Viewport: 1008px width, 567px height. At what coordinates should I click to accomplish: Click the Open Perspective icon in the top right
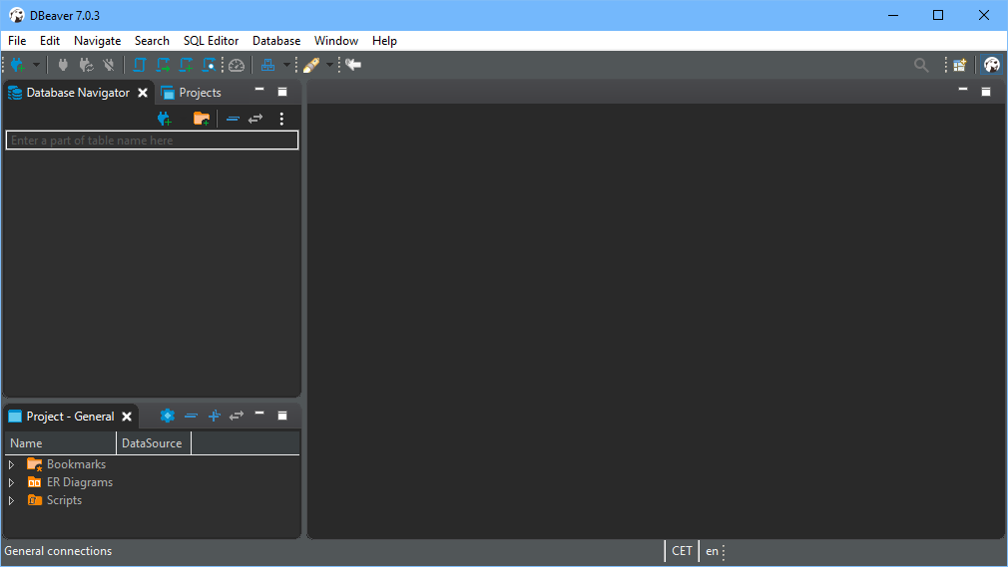pos(959,65)
